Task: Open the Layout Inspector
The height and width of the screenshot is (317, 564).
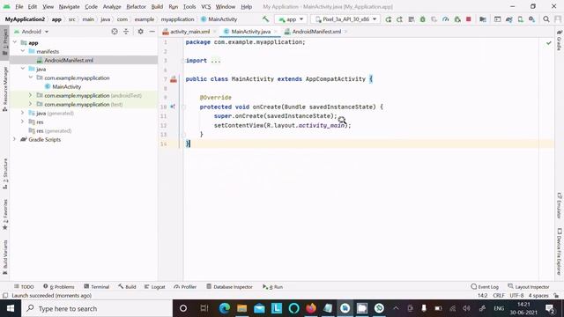Action: click(529, 287)
